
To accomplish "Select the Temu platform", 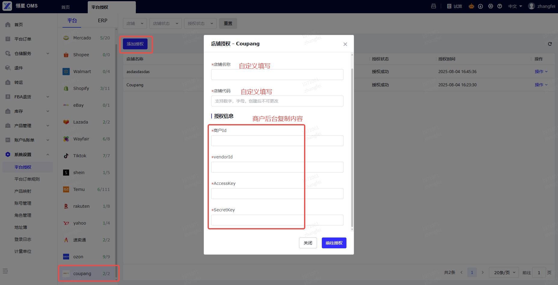I will [x=86, y=189].
